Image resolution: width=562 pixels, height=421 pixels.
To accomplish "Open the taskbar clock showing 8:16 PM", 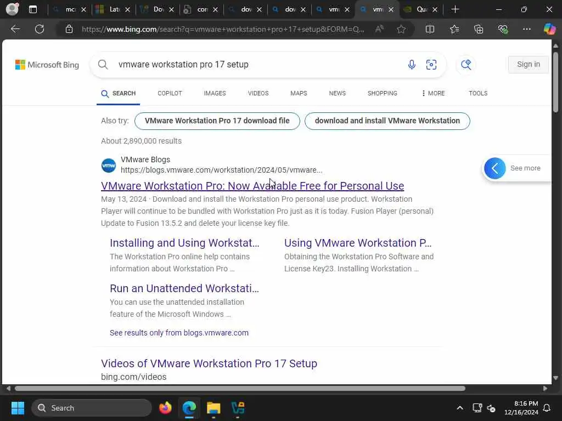I will [521, 408].
